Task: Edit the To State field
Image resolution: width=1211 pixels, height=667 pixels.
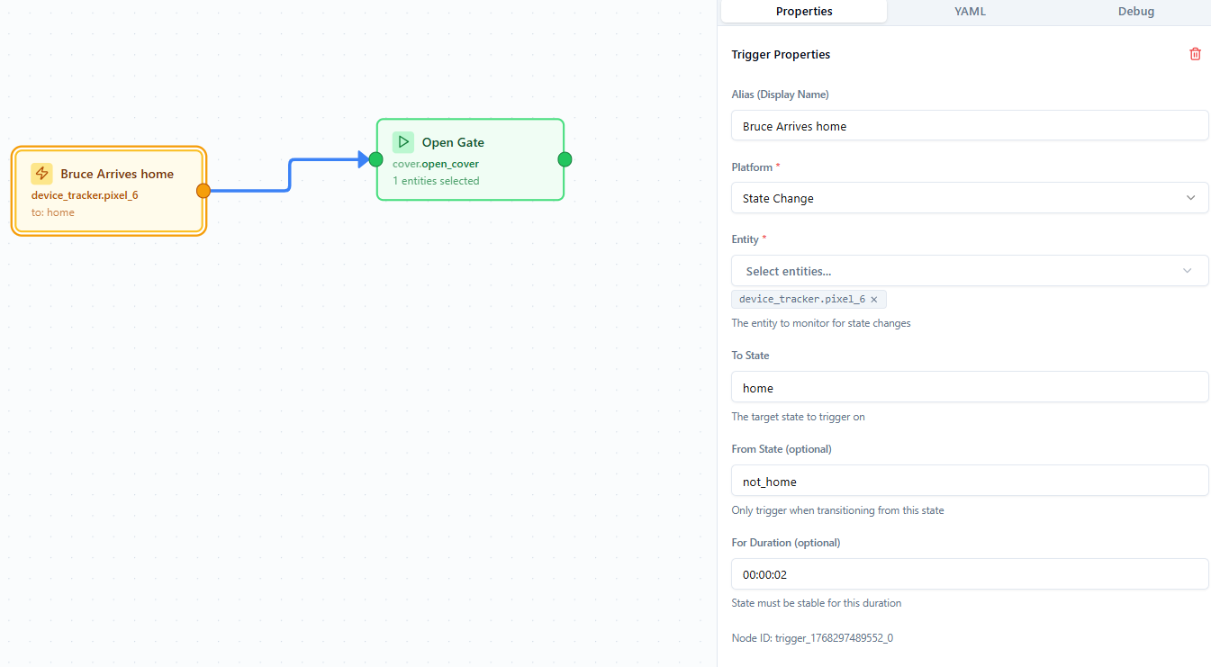Action: pyautogui.click(x=969, y=388)
